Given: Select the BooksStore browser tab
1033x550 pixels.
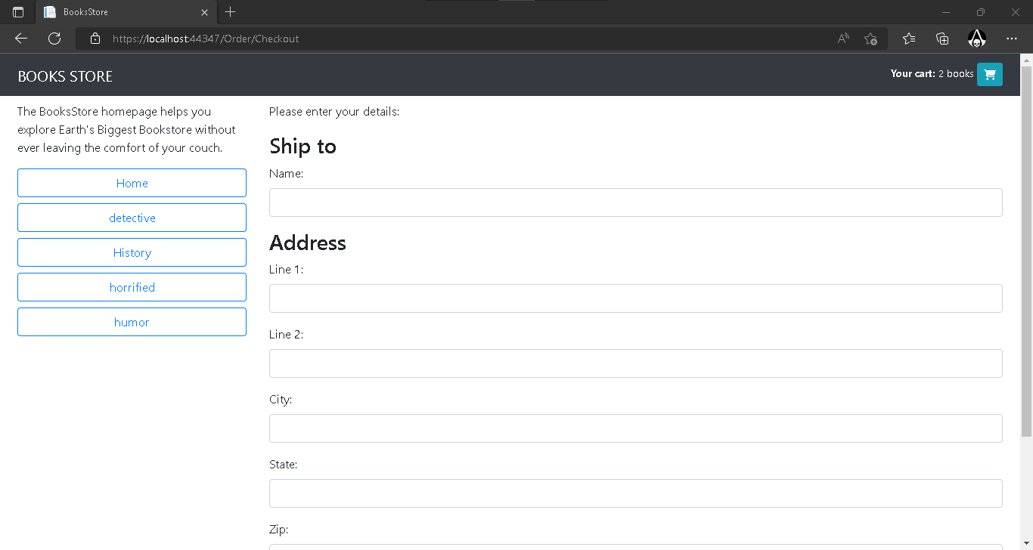Looking at the screenshot, I should [126, 12].
